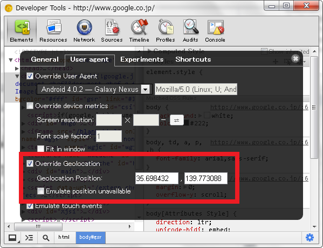The width and height of the screenshot is (323, 248).
Task: Click the dock-to-window icon in status bar
Action: (x=13, y=238)
